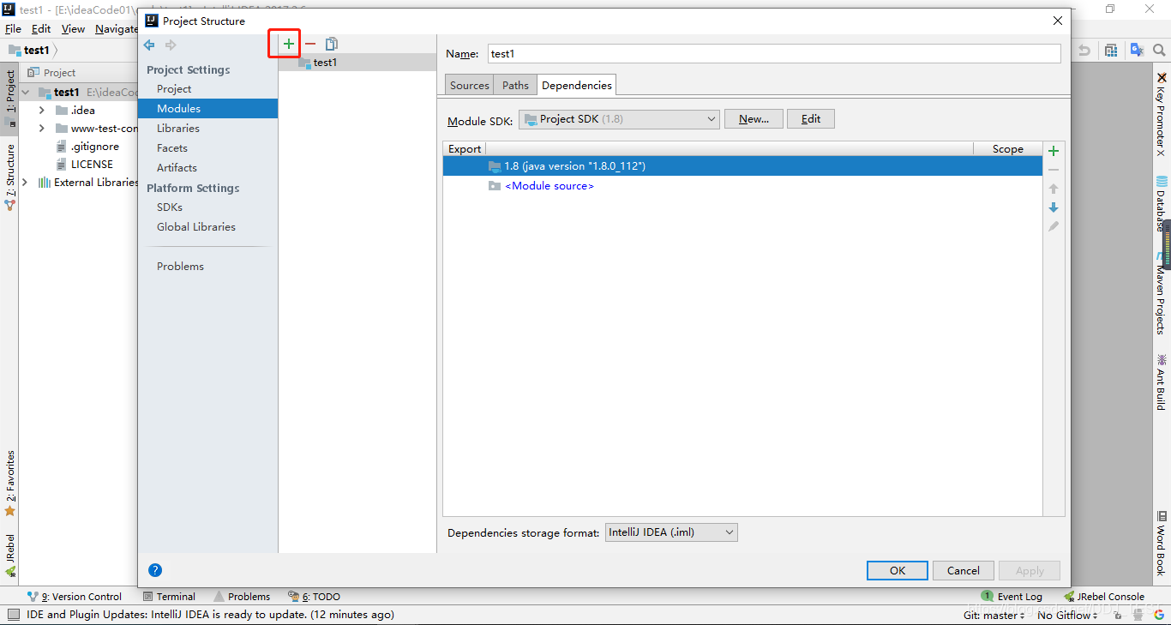Open the Git: master branch menu
This screenshot has width=1171, height=625.
click(x=994, y=615)
